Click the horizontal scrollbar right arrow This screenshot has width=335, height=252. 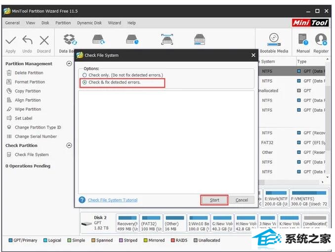point(323,182)
